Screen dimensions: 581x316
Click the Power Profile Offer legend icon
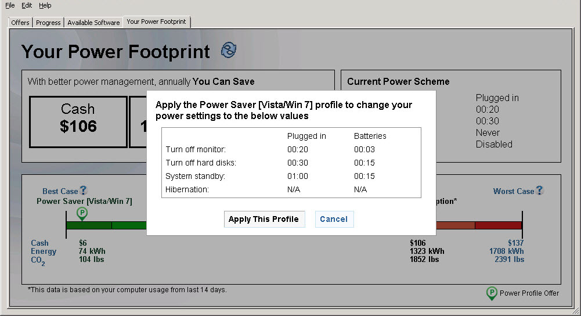(492, 293)
